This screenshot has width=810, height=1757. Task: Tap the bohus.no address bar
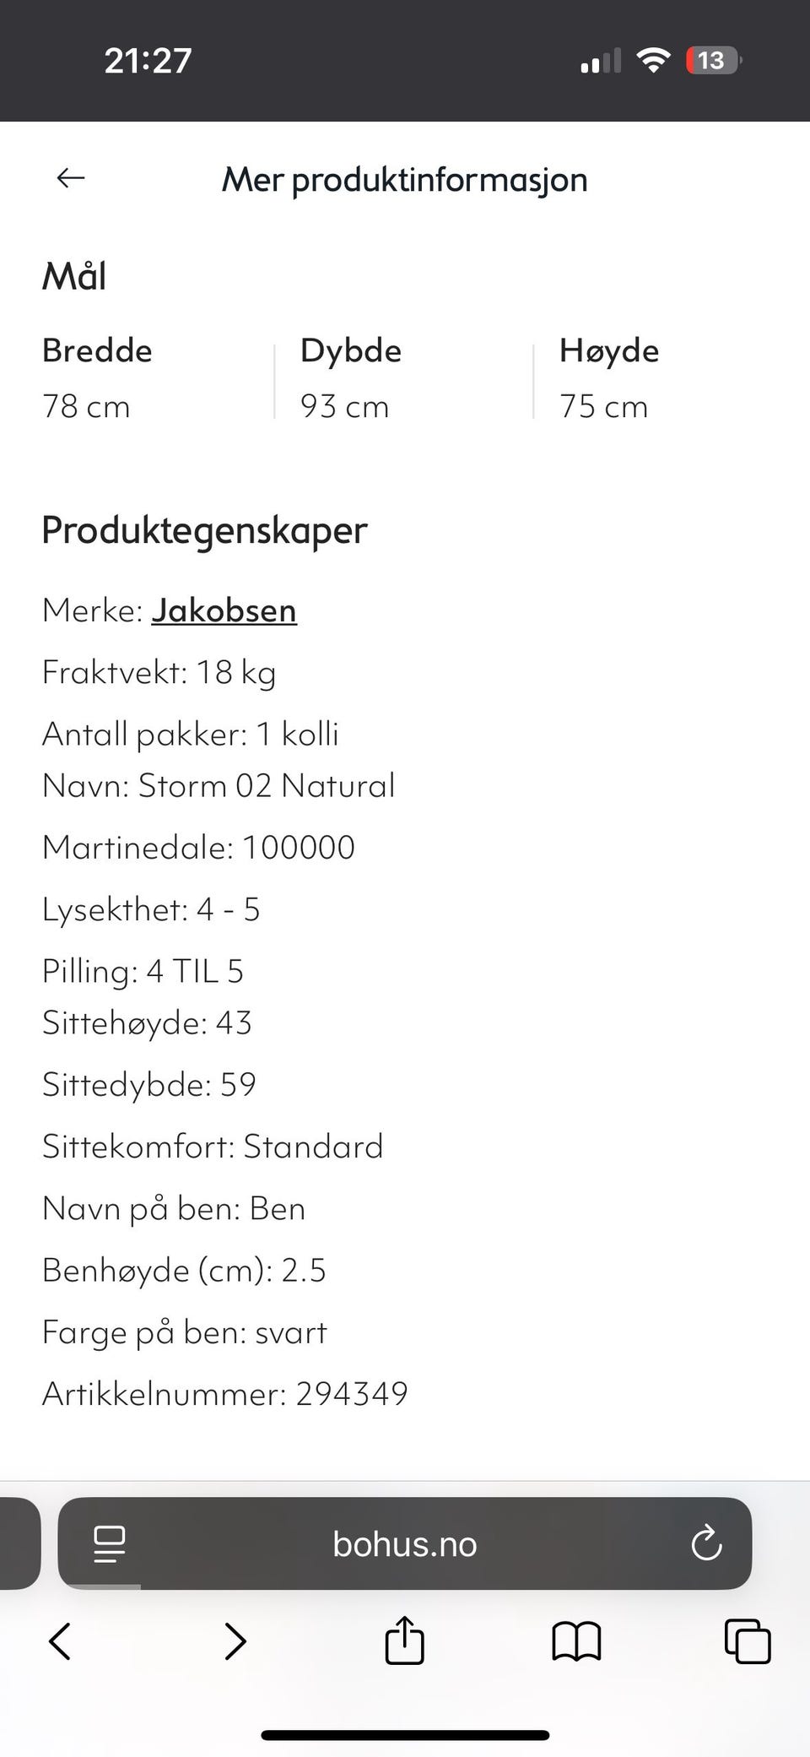point(403,1544)
